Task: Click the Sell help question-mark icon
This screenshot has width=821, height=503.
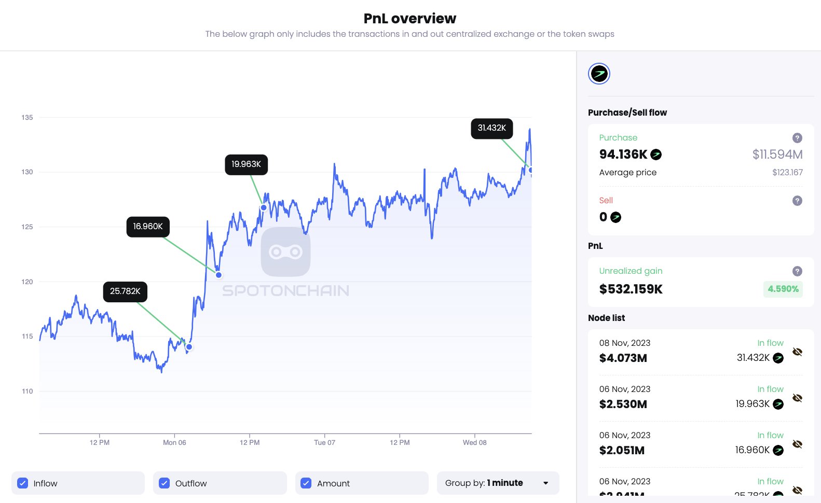Action: [797, 201]
